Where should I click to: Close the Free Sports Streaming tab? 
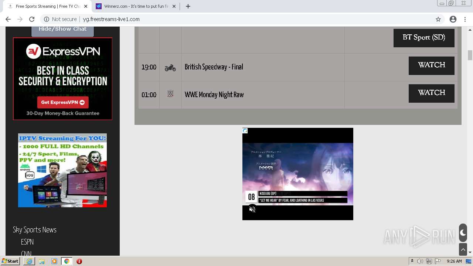[x=86, y=6]
